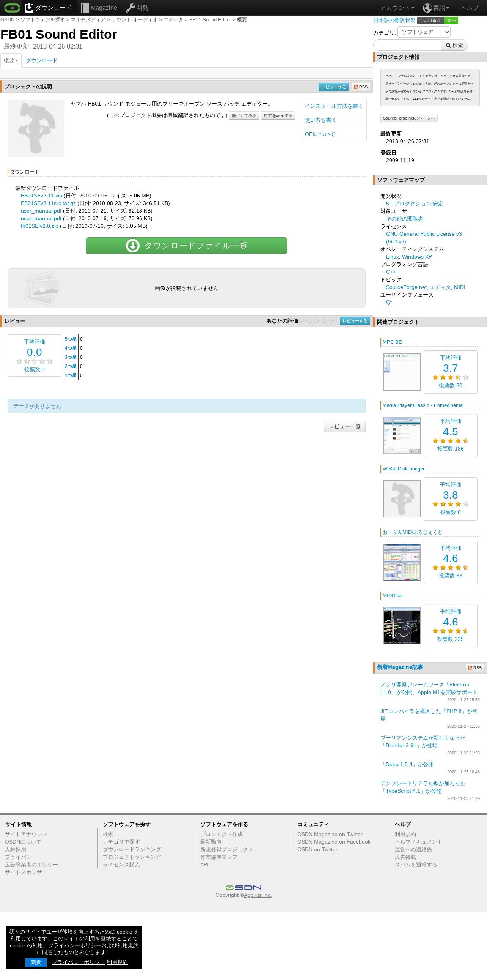Rate with the fifth star in あなたの評価
487x975 pixels.
(331, 321)
